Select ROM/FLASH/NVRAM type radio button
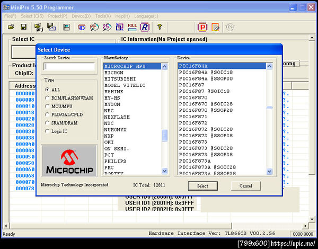 [47, 98]
